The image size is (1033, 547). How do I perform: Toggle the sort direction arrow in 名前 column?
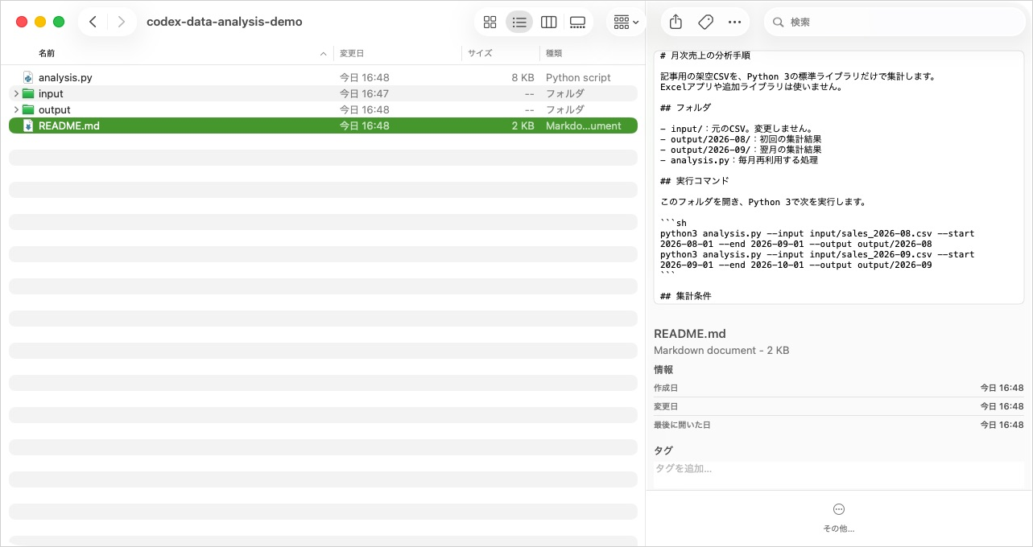(x=324, y=54)
